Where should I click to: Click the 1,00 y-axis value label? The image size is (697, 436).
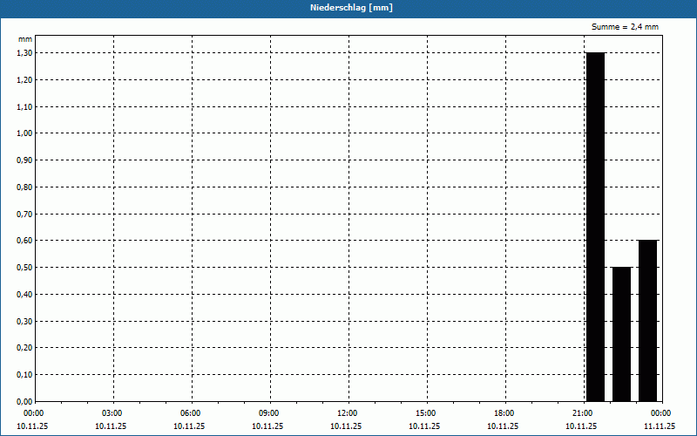click(24, 133)
